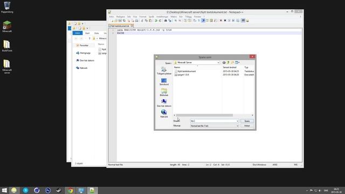The width and height of the screenshot is (345, 194).
Task: Click the Up one level icon in Save dialog
Action: pyautogui.click(x=228, y=63)
